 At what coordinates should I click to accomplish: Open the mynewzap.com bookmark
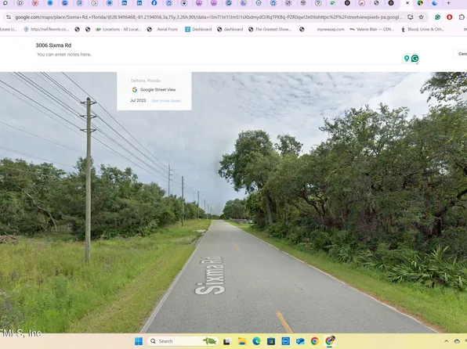click(331, 29)
